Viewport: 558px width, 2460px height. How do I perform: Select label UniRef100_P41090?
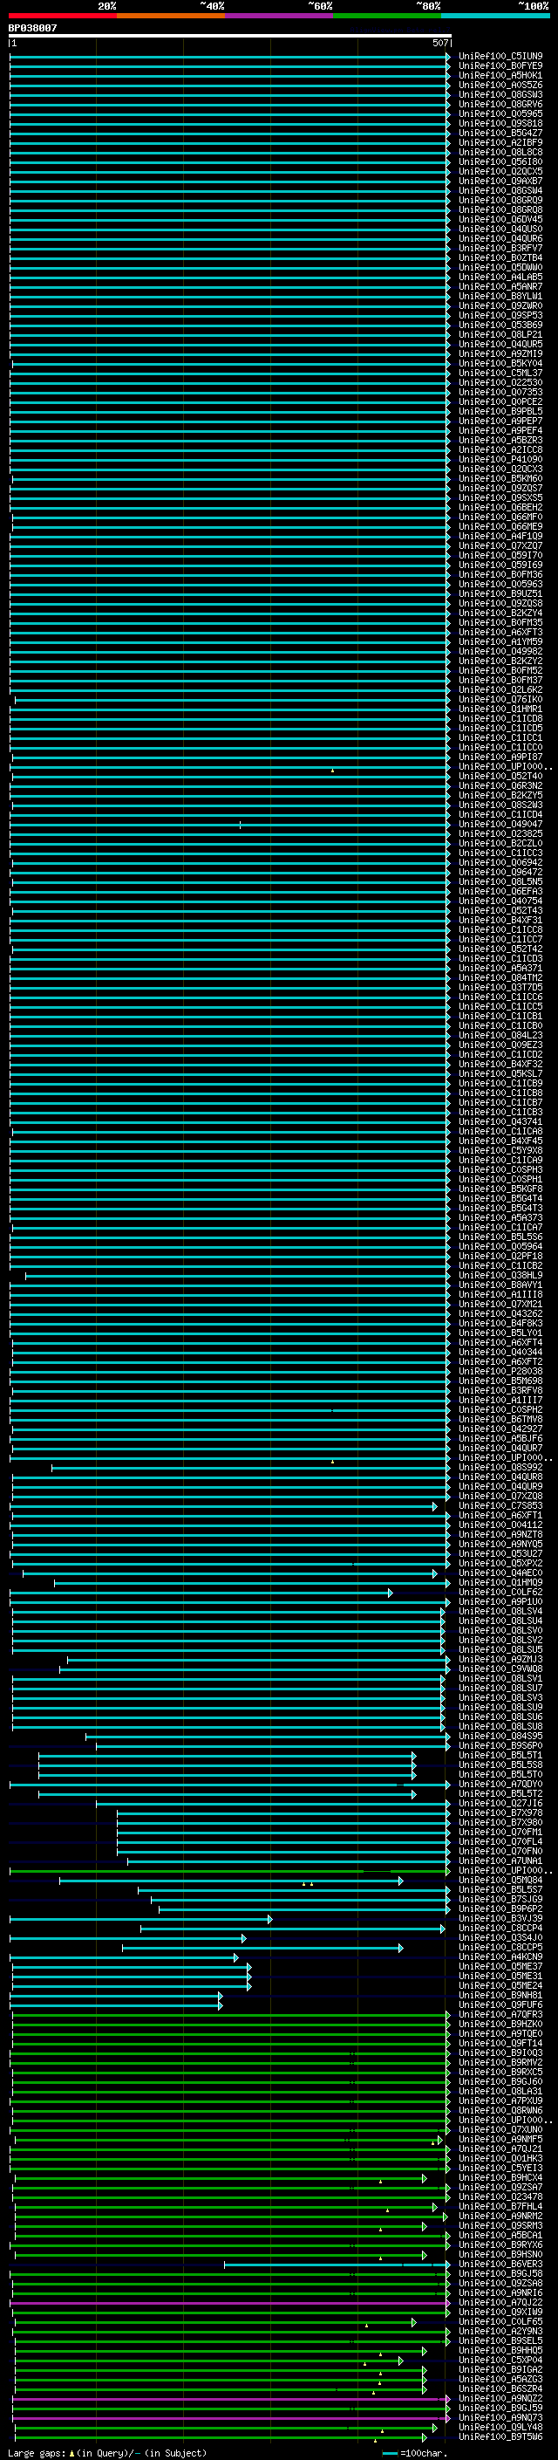click(500, 459)
